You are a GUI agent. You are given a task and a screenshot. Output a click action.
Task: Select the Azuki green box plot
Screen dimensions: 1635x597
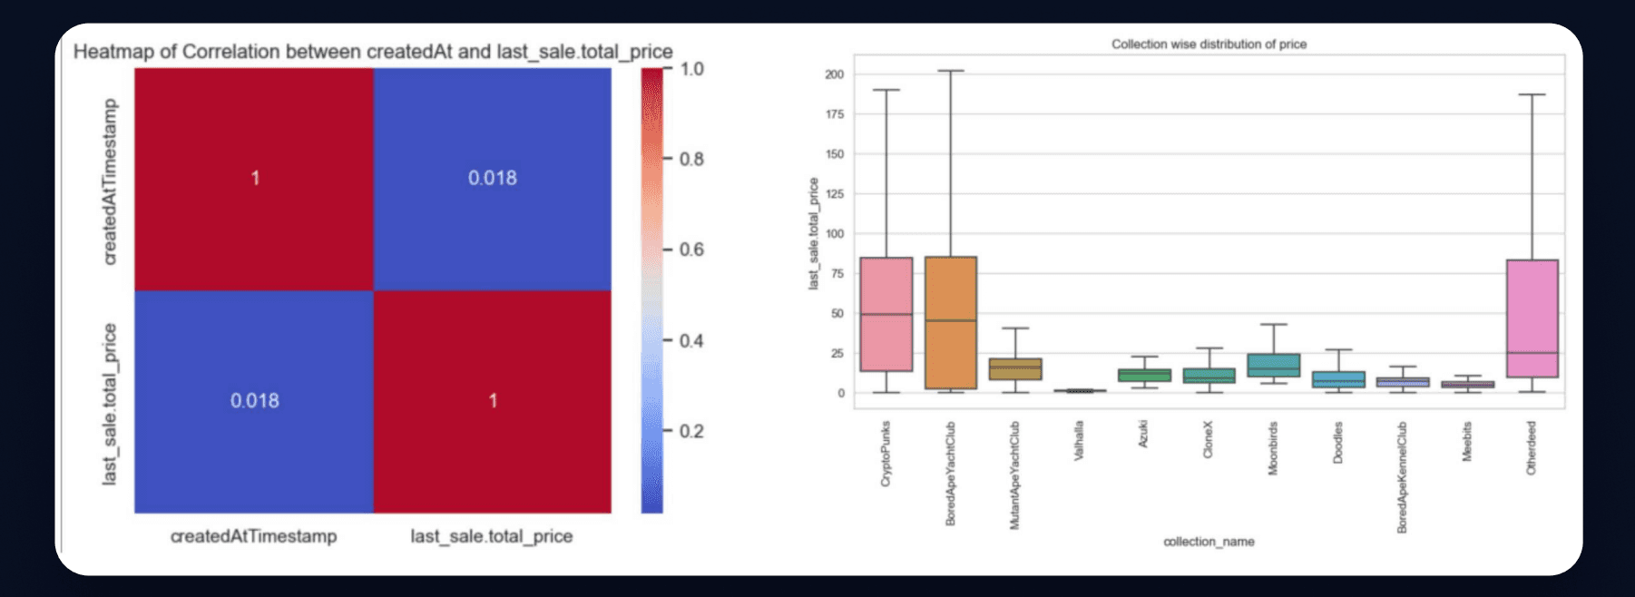[x=1144, y=375]
